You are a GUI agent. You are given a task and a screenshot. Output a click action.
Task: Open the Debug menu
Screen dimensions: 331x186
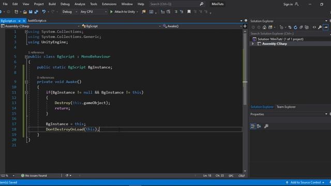[65, 4]
